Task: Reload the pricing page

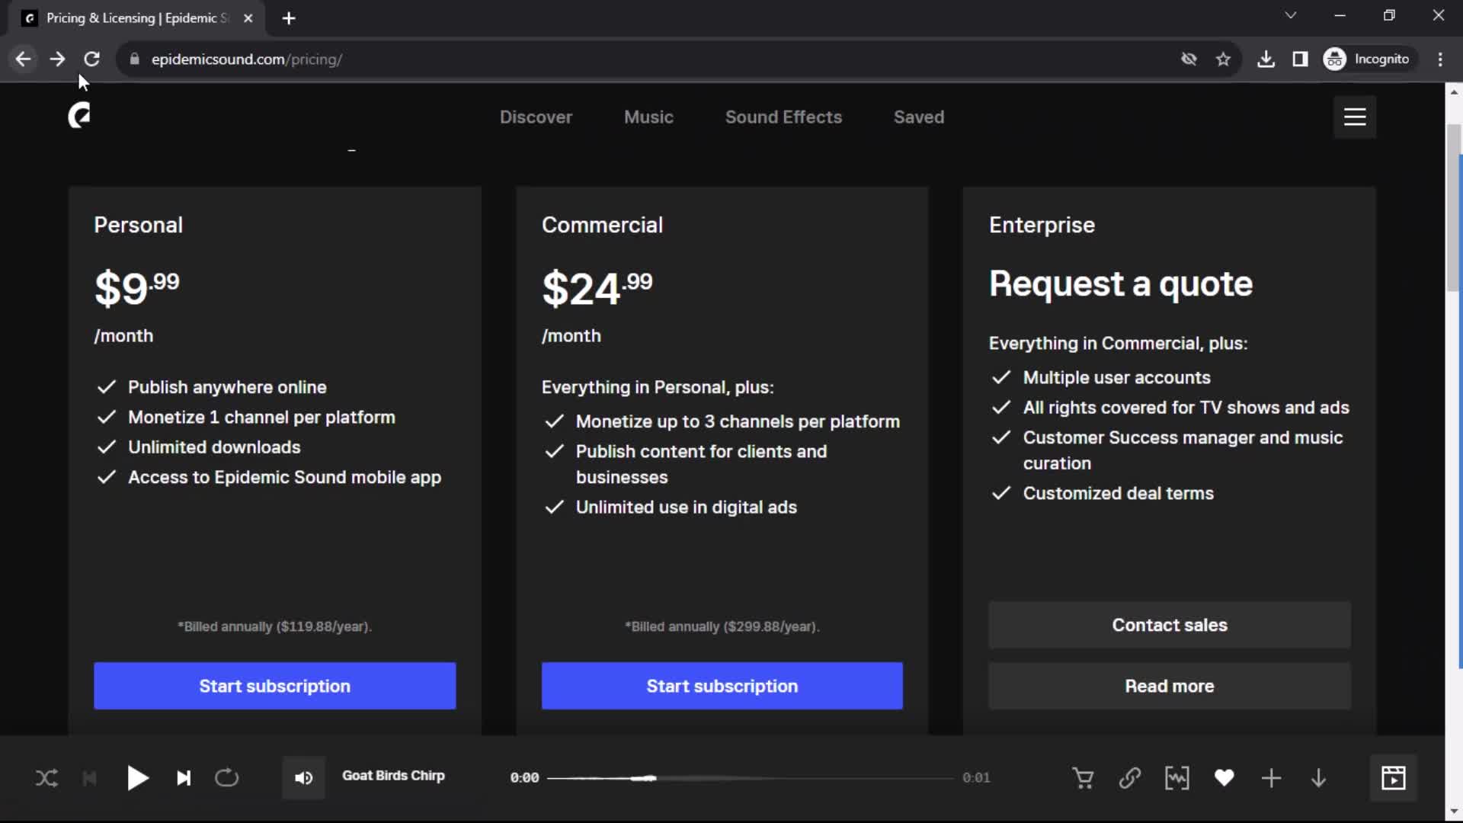Action: tap(91, 59)
